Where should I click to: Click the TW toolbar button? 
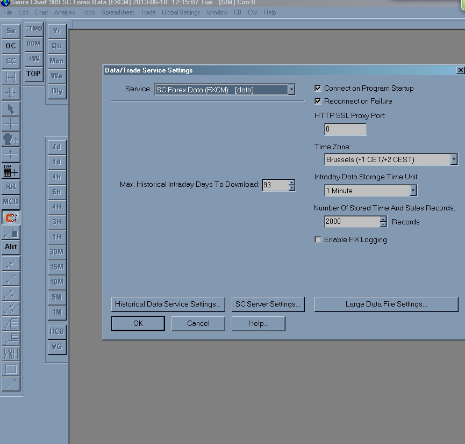tap(34, 59)
